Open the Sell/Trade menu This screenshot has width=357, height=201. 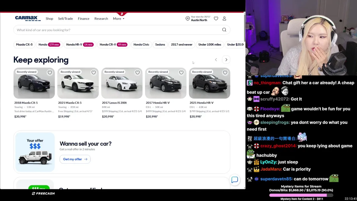click(x=65, y=18)
